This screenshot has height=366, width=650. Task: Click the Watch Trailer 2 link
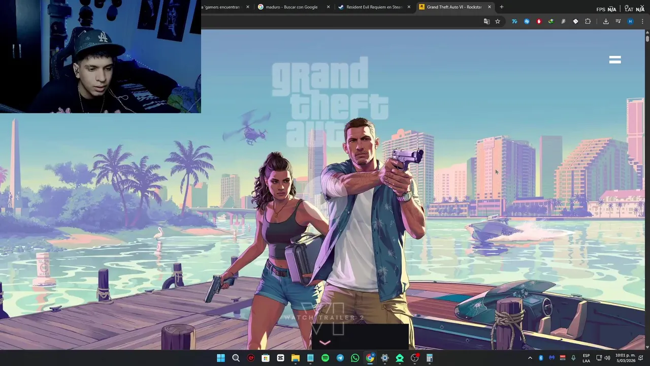324,318
